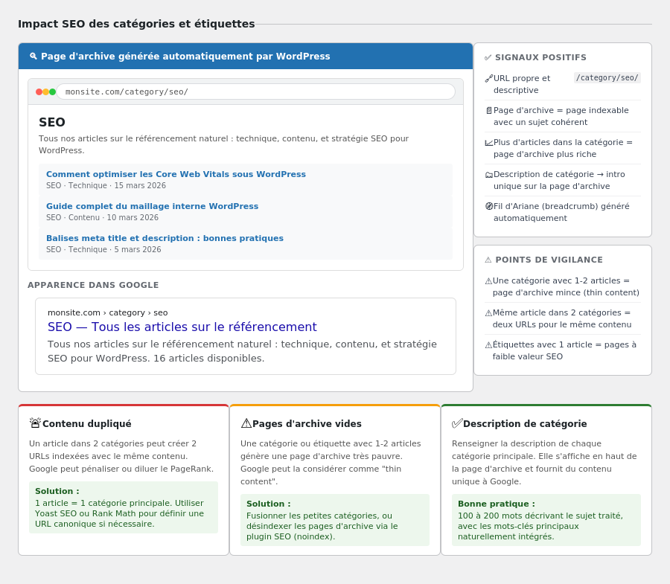Click Google result title SEO — Tous les articles
The height and width of the screenshot is (584, 670).
click(x=182, y=327)
